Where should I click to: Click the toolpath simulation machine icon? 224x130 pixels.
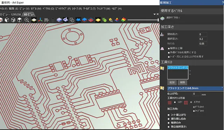(65, 20)
